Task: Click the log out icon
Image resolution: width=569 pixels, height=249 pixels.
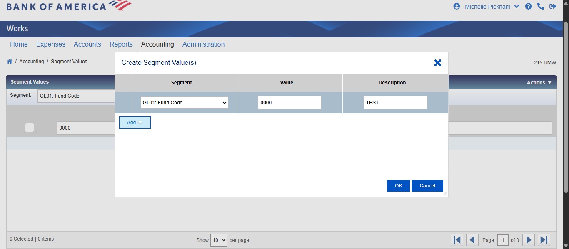Action: [553, 6]
